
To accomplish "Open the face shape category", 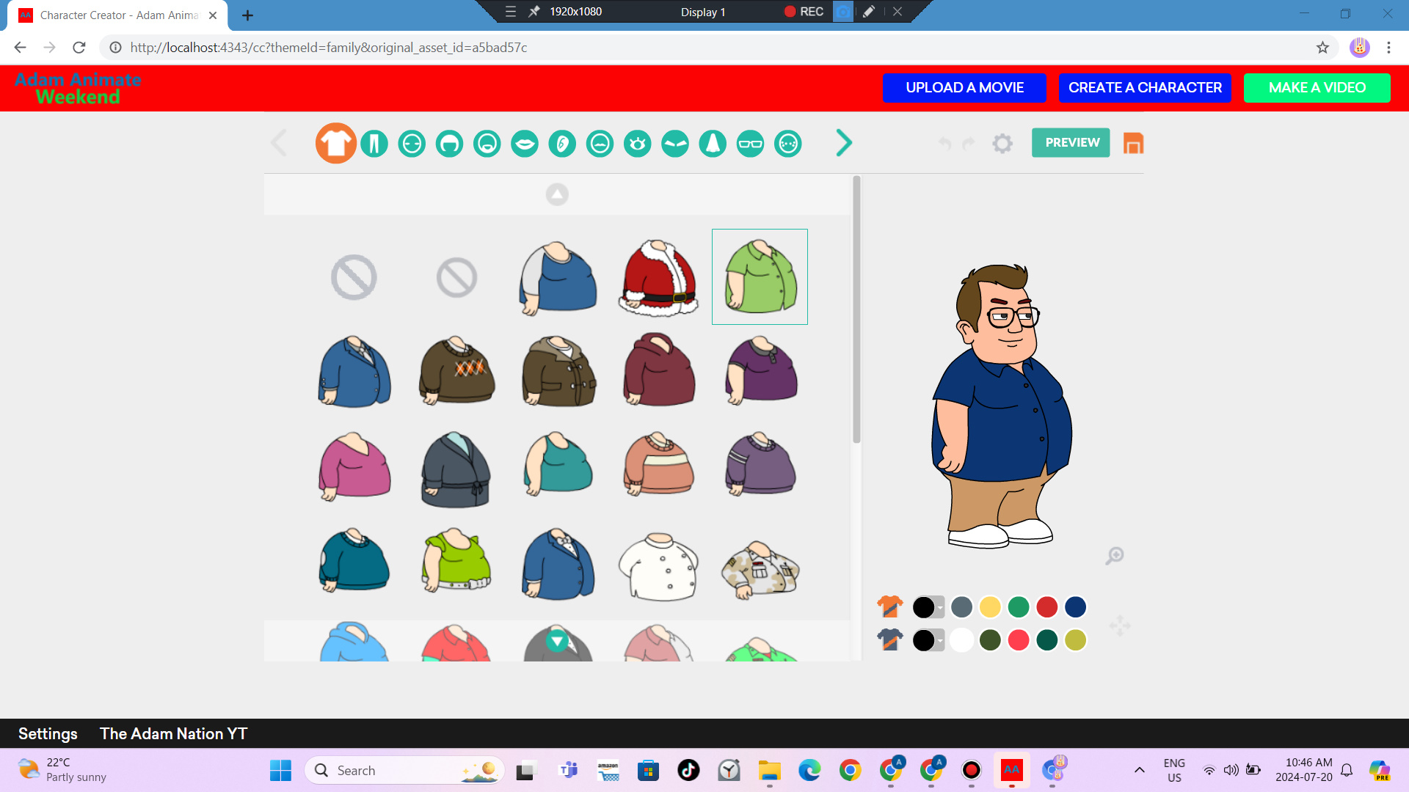I will 412,144.
